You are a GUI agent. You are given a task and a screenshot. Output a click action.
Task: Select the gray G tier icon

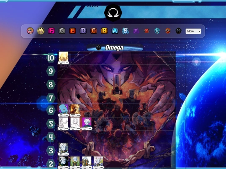(62, 31)
